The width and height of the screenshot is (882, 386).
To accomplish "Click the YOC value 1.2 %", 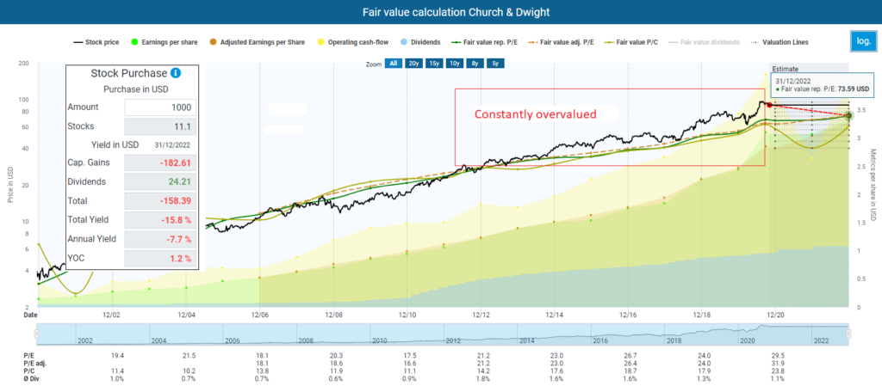I will [x=159, y=258].
